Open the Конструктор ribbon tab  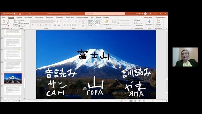pos(39,17)
